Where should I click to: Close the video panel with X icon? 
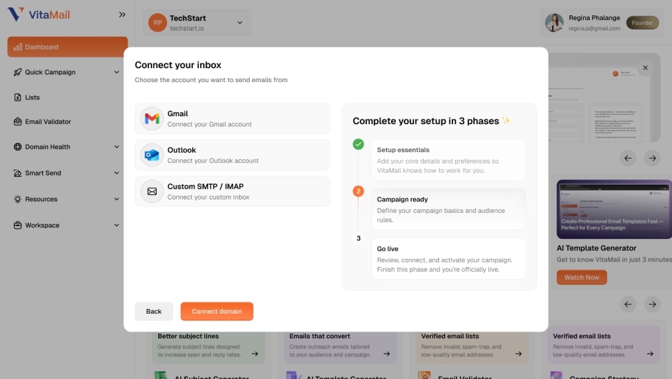[x=645, y=68]
